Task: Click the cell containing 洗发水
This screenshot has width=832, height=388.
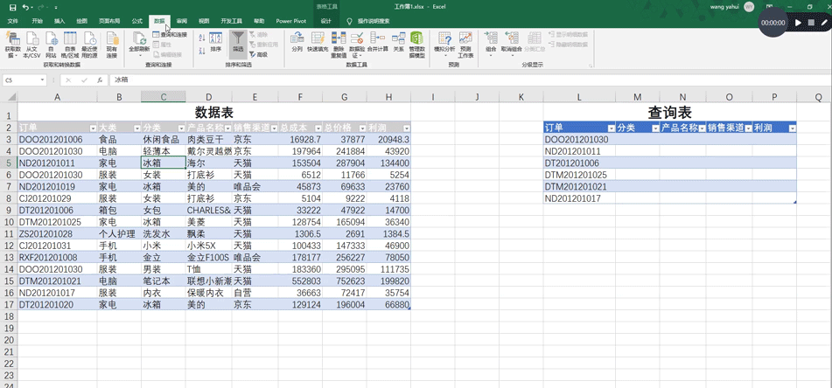Action: coord(164,233)
